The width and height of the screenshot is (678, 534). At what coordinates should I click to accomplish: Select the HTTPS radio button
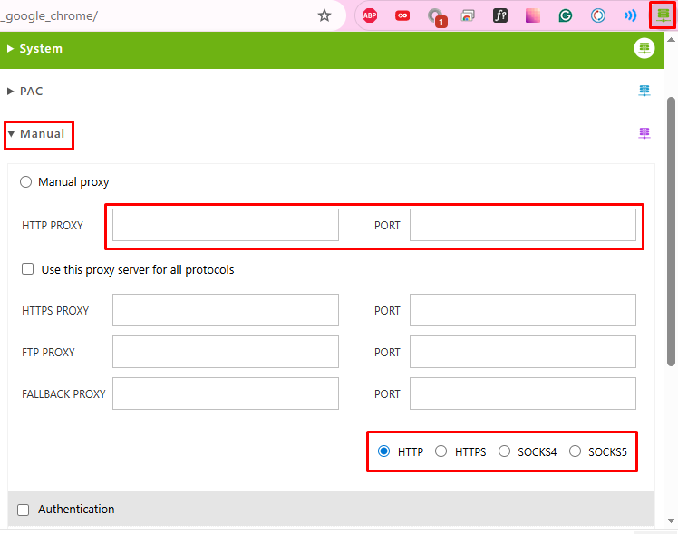pyautogui.click(x=441, y=451)
